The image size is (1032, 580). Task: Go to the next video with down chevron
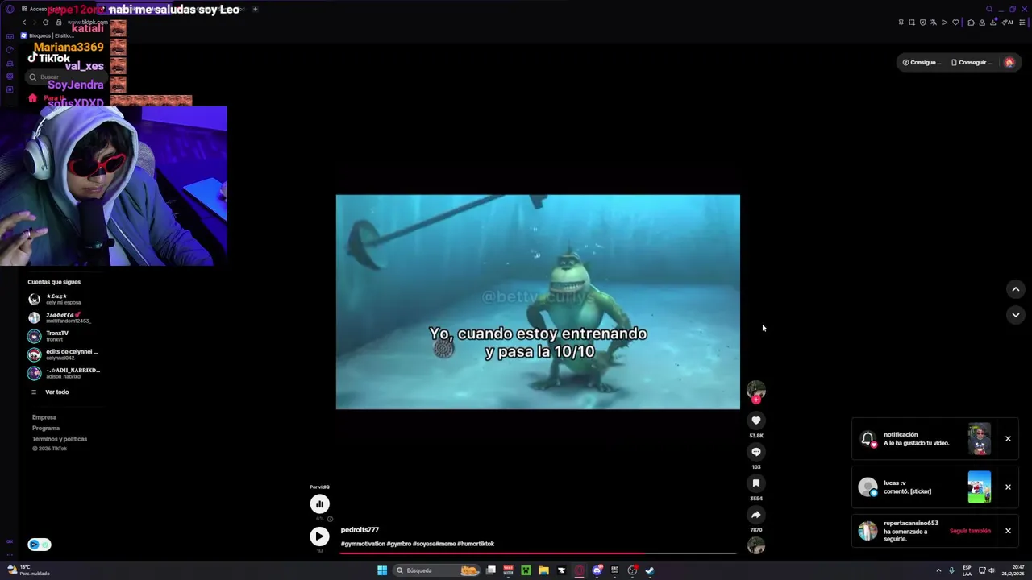tap(1015, 315)
